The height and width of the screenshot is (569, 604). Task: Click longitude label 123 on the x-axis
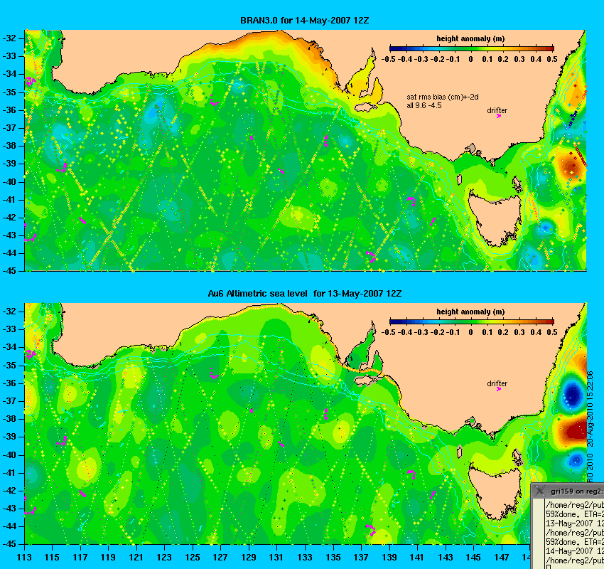coord(164,558)
